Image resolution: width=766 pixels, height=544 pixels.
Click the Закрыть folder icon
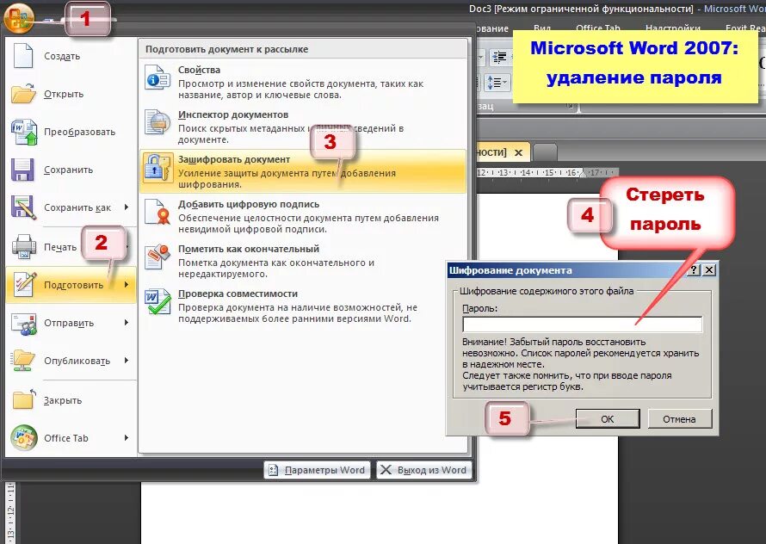24,399
